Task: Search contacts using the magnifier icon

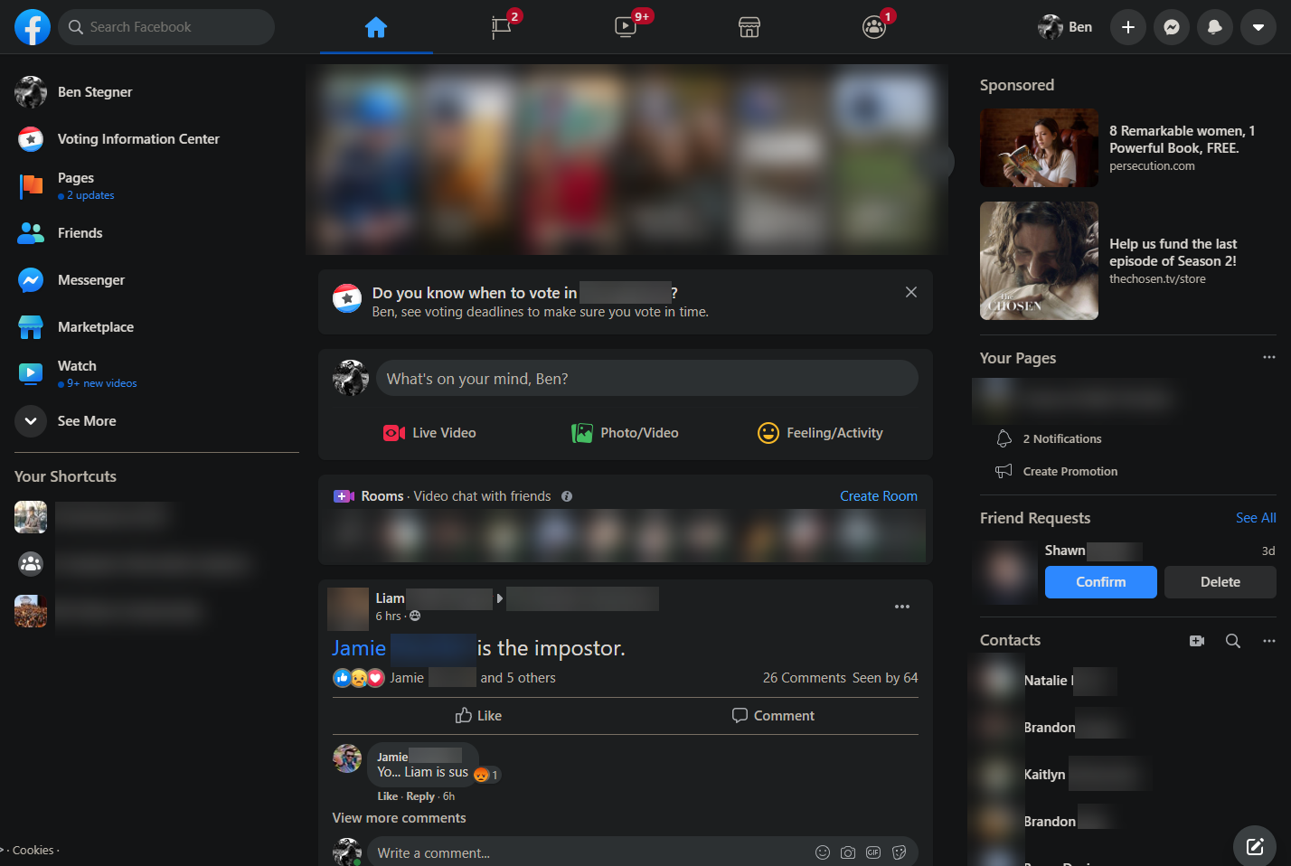Action: tap(1233, 641)
